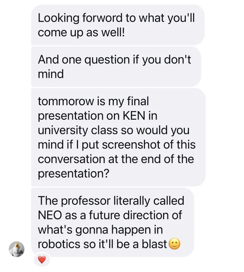Open the sender's robot profile avatar
244x272 pixels.
[x=17, y=249]
